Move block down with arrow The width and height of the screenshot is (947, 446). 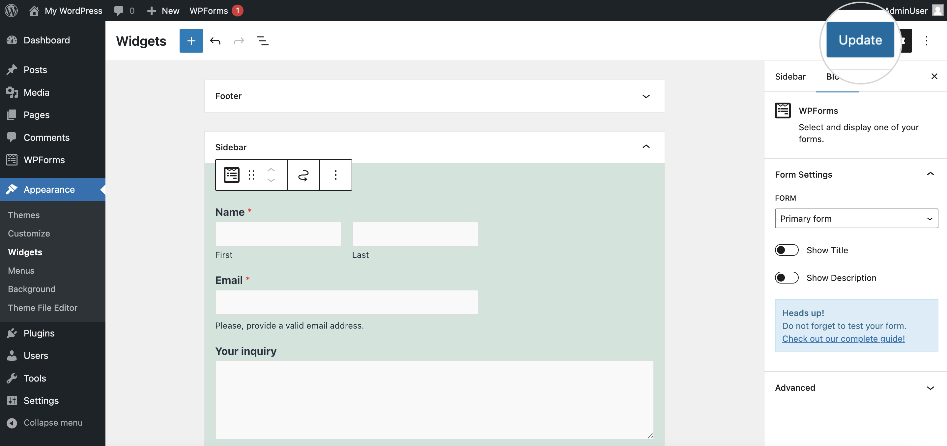pyautogui.click(x=271, y=180)
